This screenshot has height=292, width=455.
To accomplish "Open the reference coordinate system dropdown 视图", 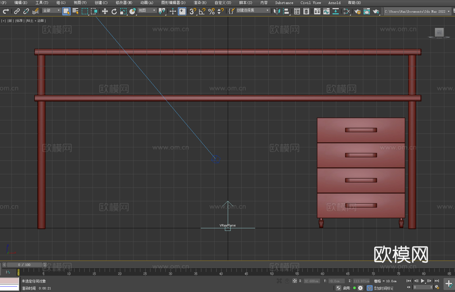I will tap(147, 10).
